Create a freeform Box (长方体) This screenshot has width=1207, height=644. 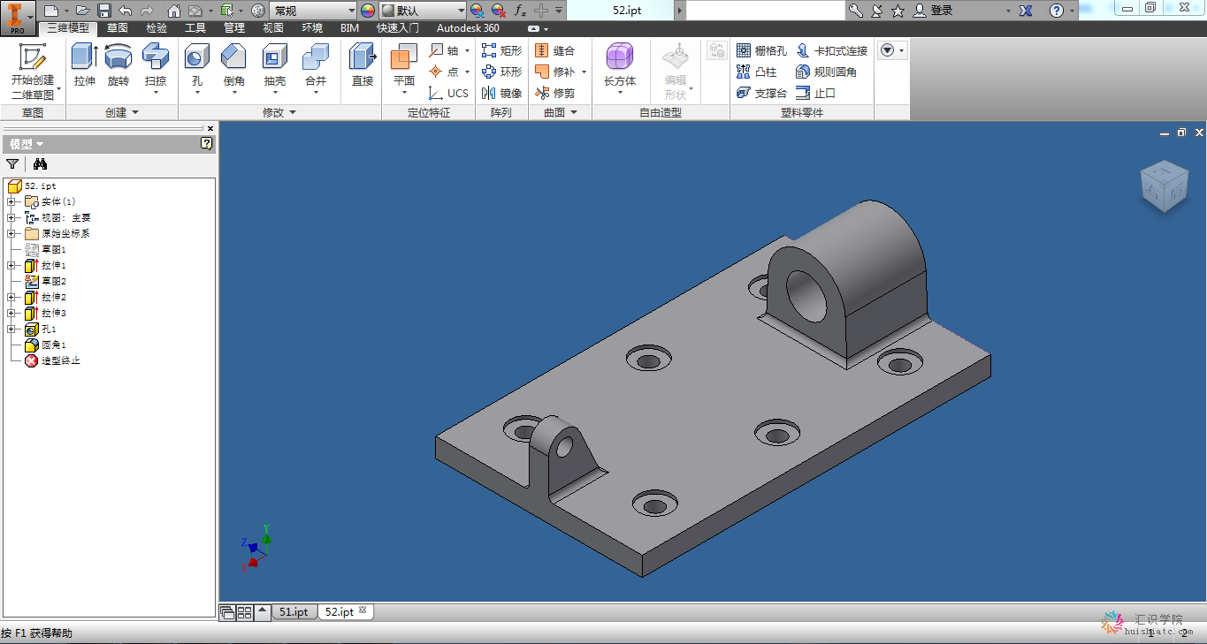point(620,67)
